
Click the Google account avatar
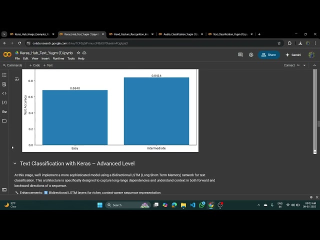click(x=311, y=54)
